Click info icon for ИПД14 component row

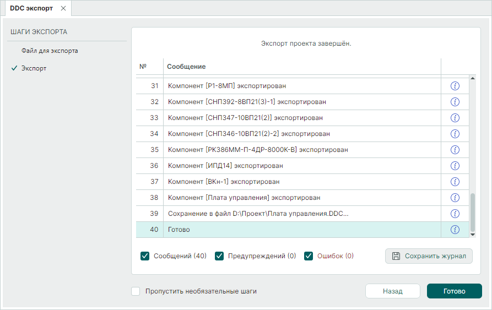pyautogui.click(x=455, y=166)
